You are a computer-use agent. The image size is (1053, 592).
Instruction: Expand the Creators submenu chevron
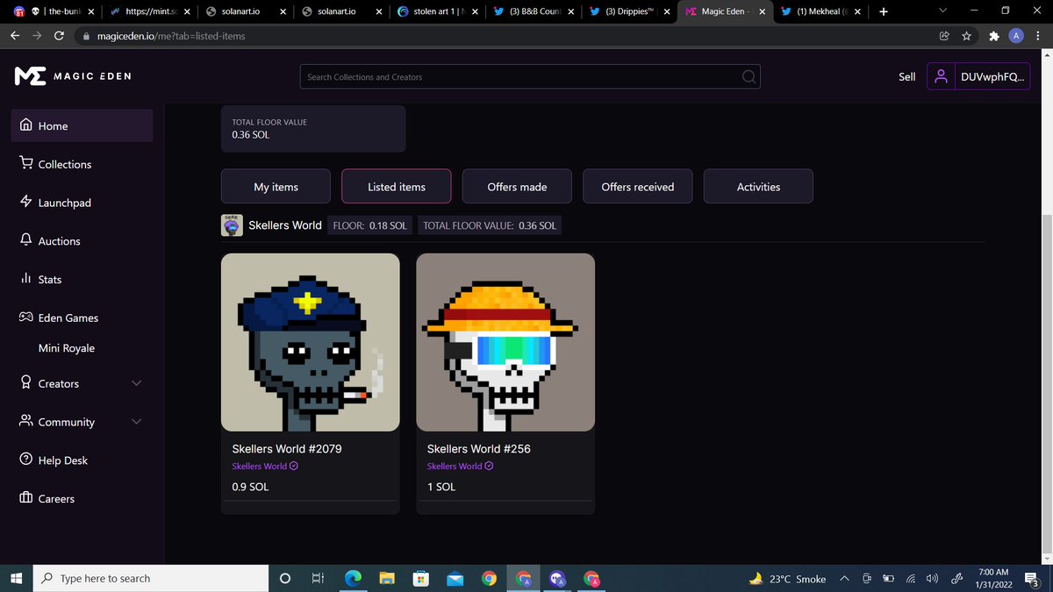click(136, 383)
